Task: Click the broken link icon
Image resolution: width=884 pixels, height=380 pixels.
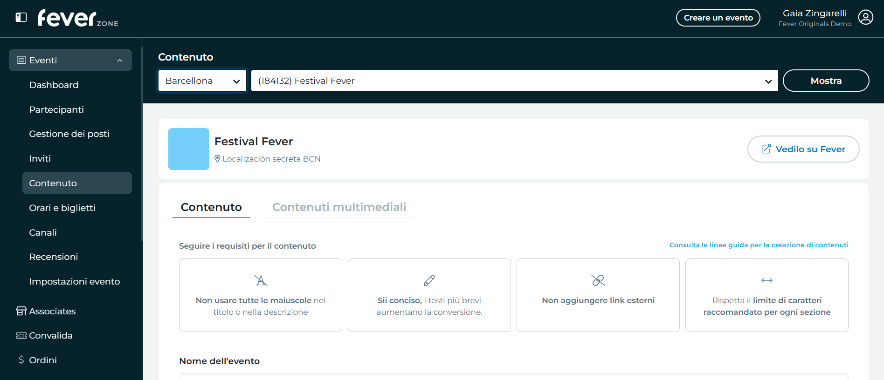Action: pyautogui.click(x=598, y=280)
